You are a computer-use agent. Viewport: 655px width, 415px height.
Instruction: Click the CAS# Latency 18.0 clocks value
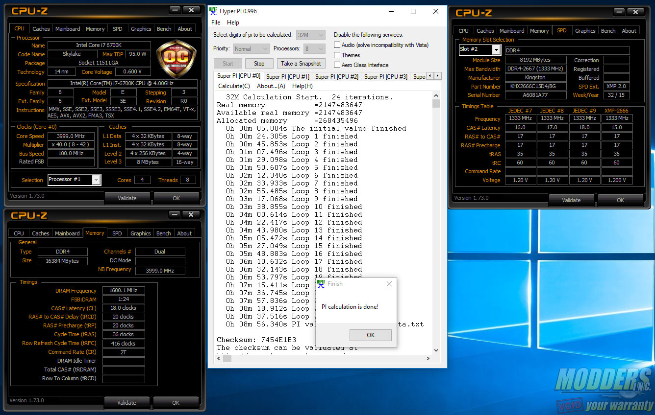(124, 308)
